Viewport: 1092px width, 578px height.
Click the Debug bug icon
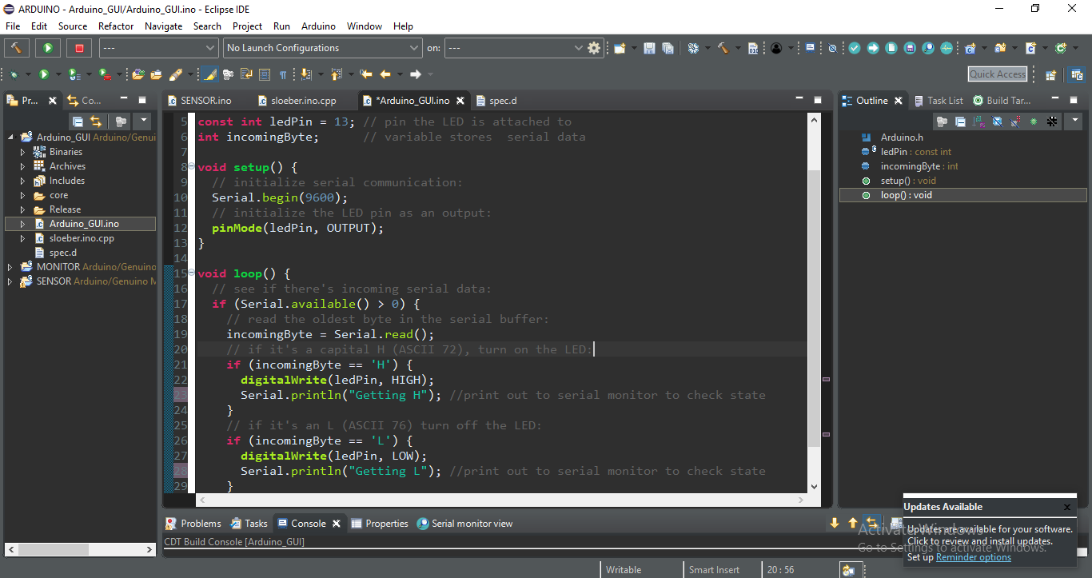(x=14, y=74)
